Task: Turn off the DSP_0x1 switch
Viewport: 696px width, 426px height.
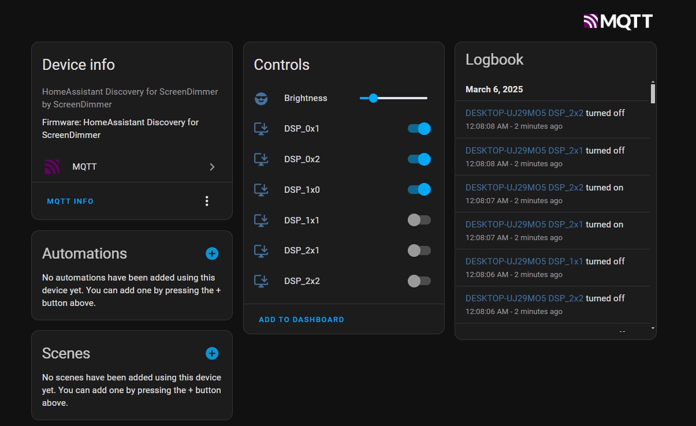Action: click(419, 129)
